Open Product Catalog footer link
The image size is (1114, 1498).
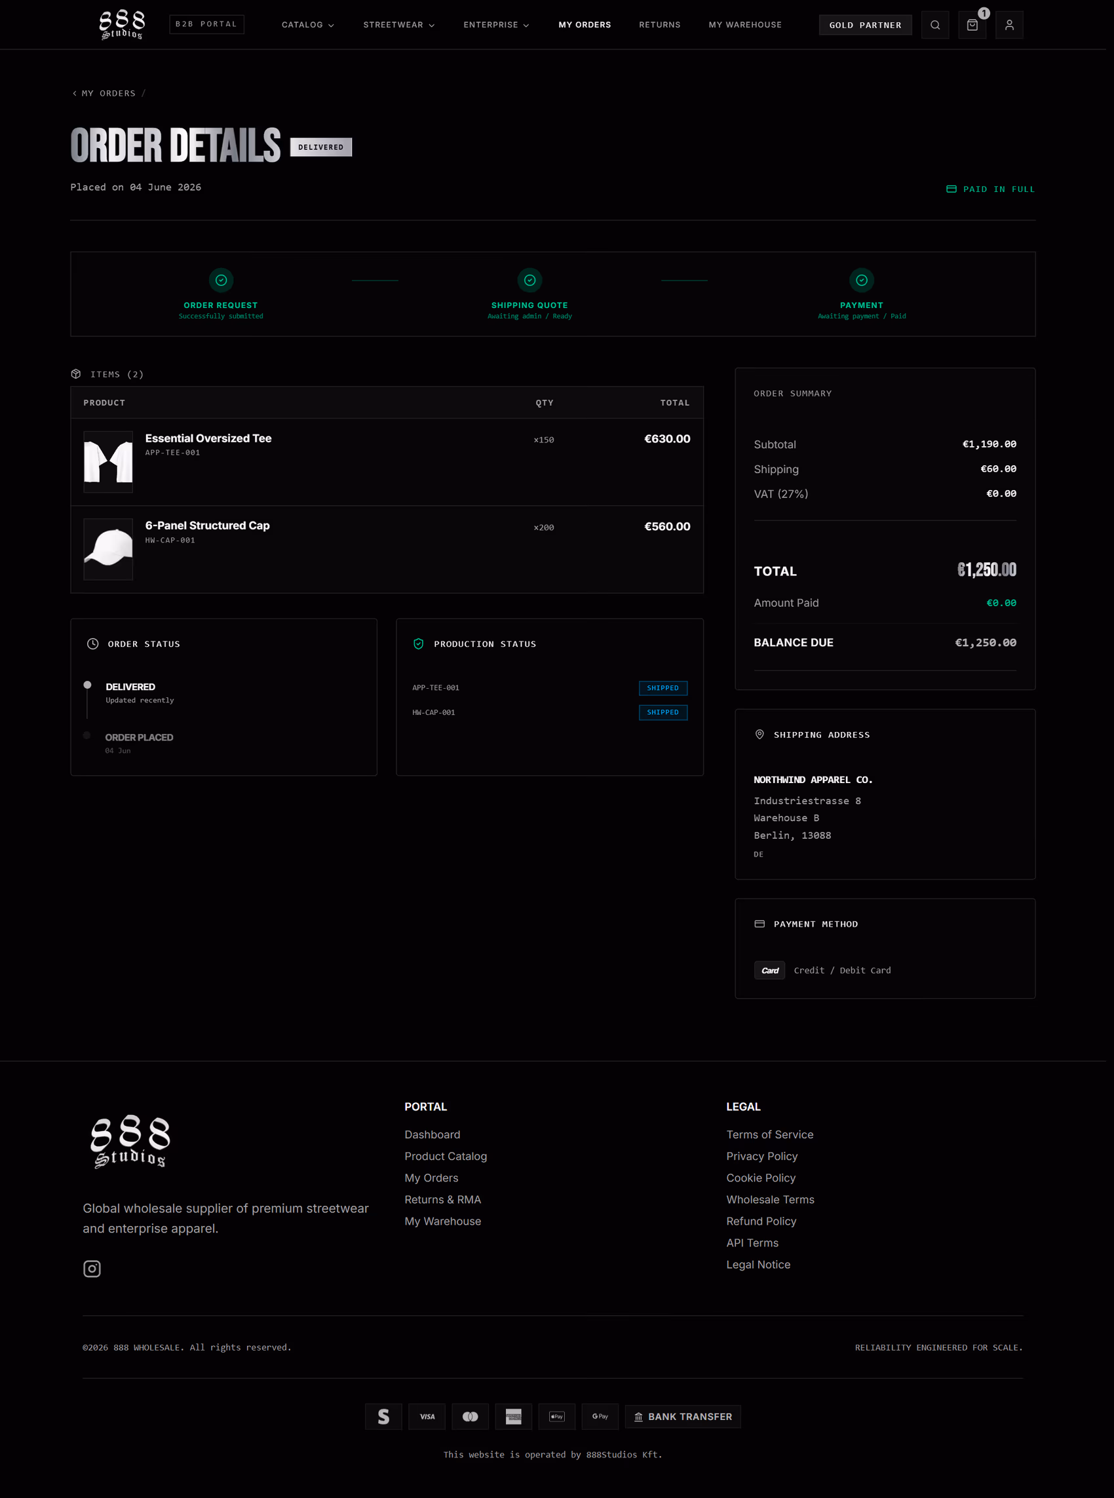pyautogui.click(x=445, y=1156)
